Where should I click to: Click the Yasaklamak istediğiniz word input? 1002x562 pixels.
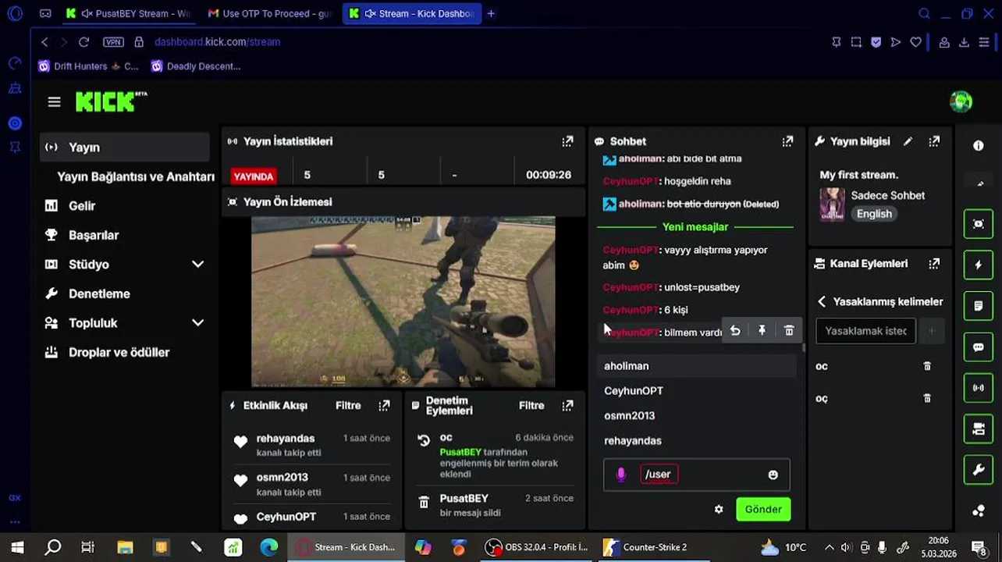click(865, 331)
